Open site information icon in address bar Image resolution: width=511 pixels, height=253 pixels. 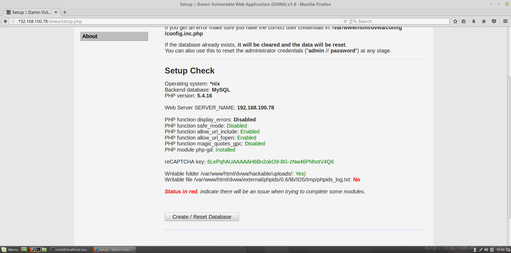point(13,21)
